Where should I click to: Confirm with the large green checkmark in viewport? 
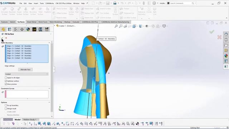(212, 32)
